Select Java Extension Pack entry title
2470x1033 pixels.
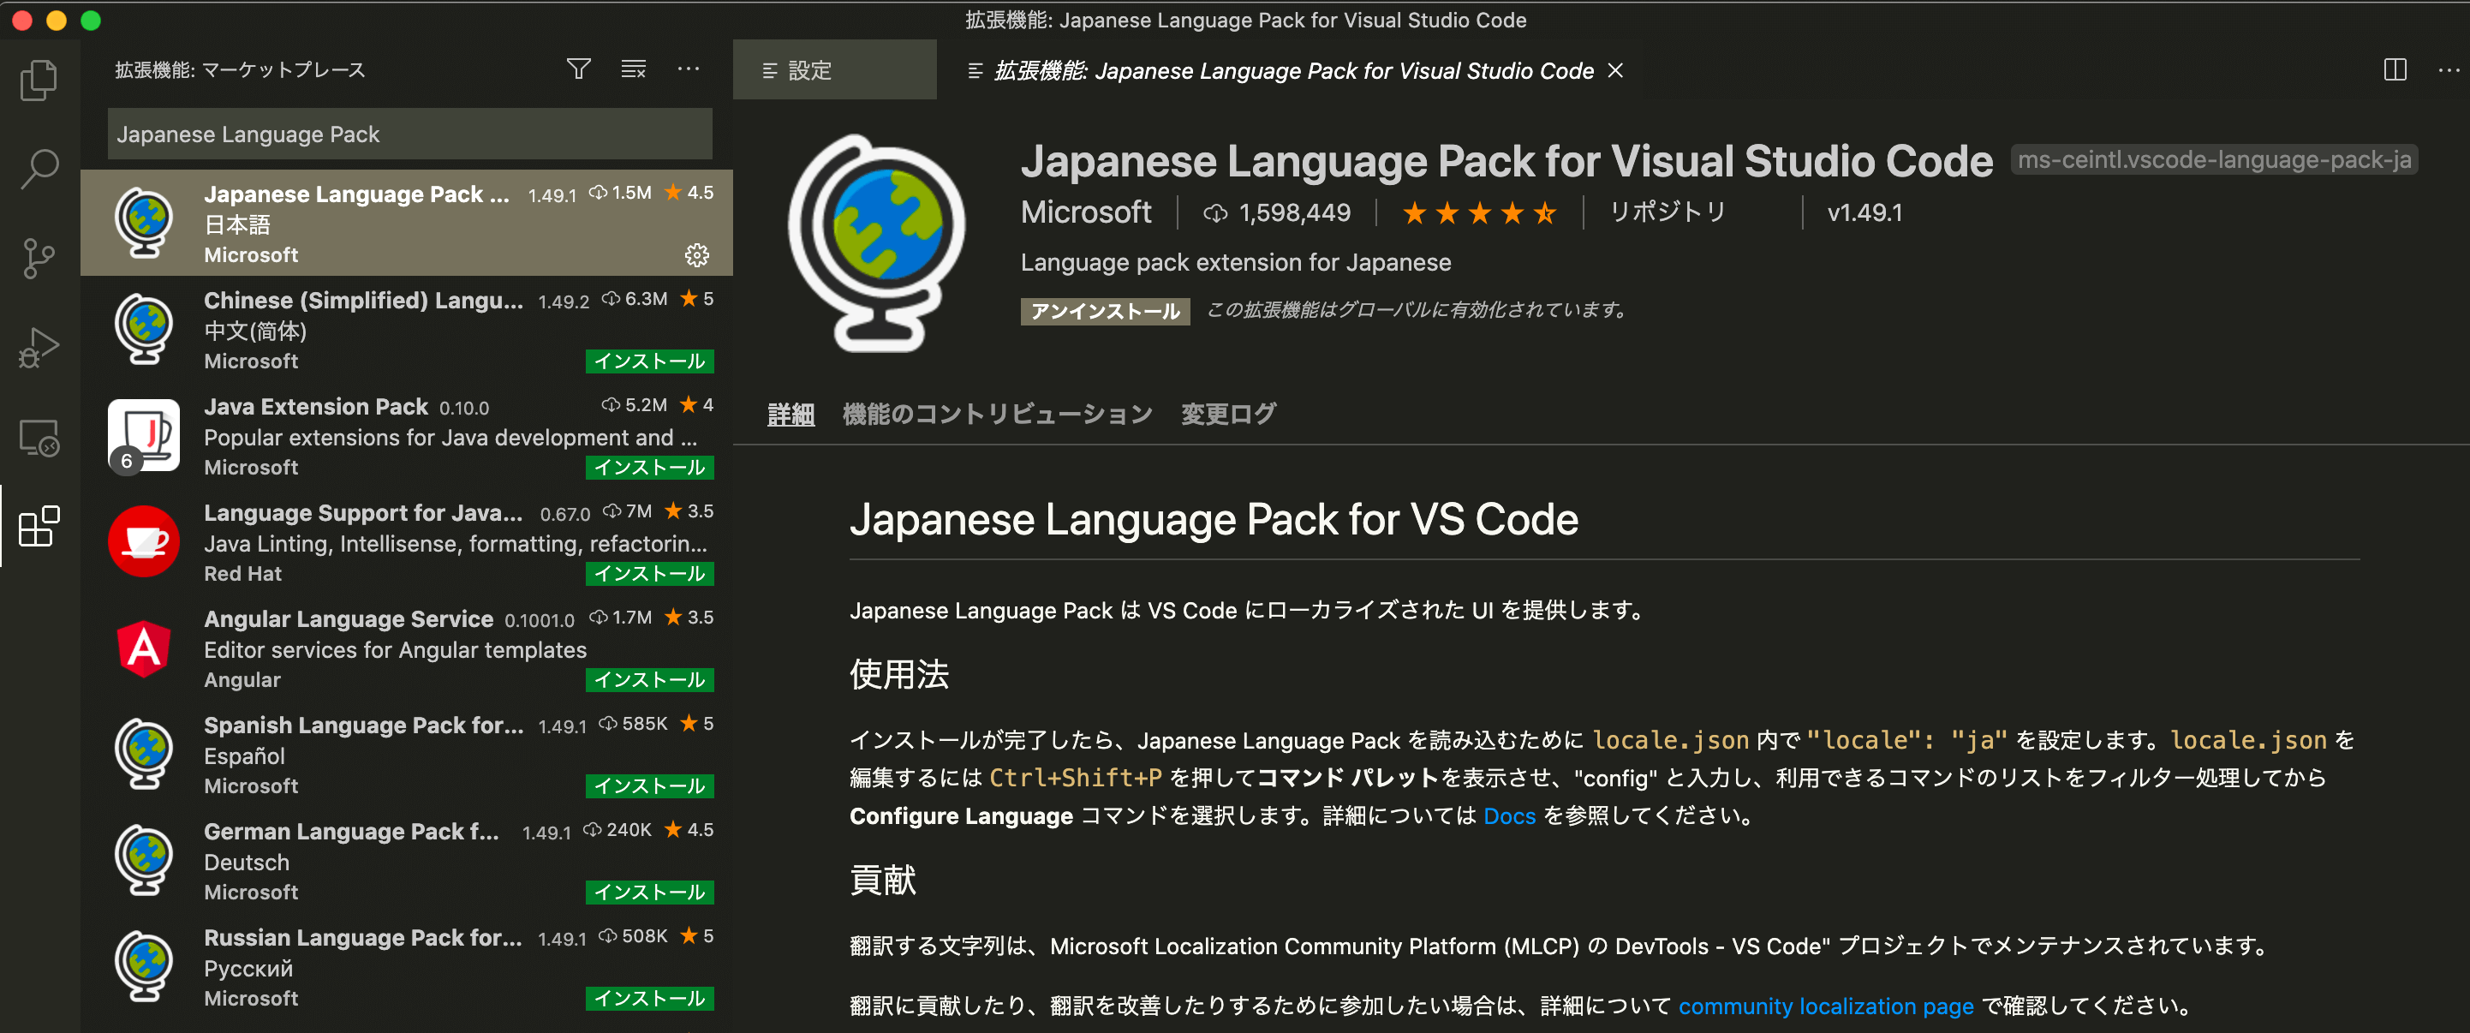[315, 407]
